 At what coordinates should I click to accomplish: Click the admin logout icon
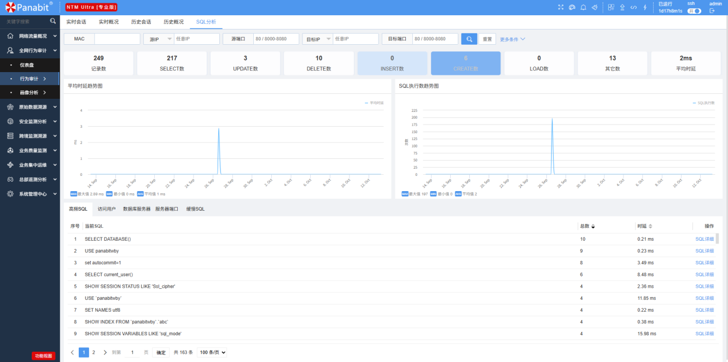(712, 11)
